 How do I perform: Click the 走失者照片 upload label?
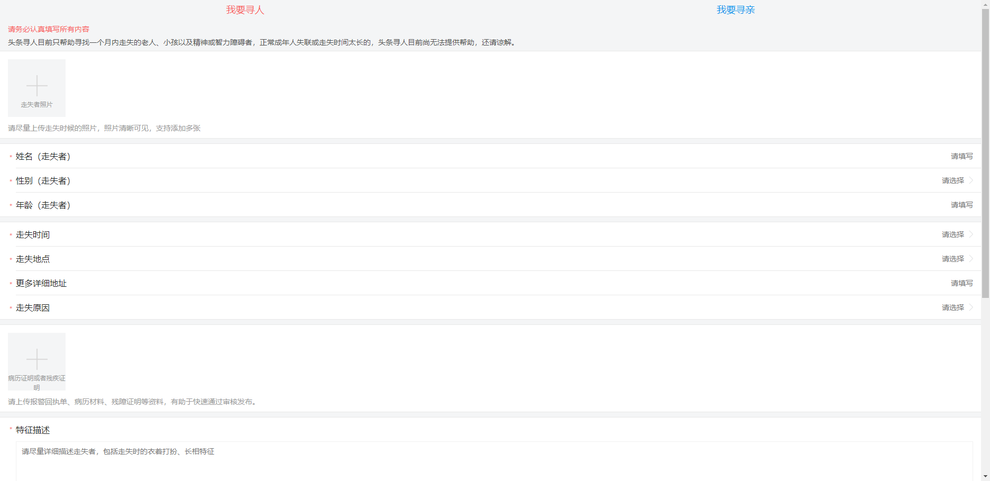coord(36,105)
